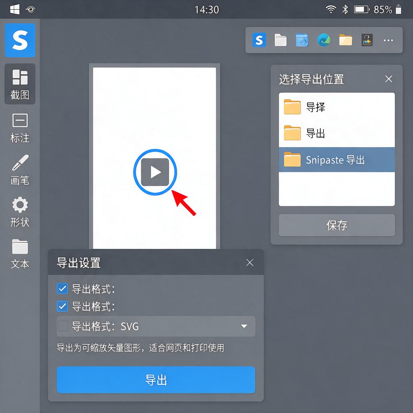Click the Bluetooth icon in status bar

point(345,10)
